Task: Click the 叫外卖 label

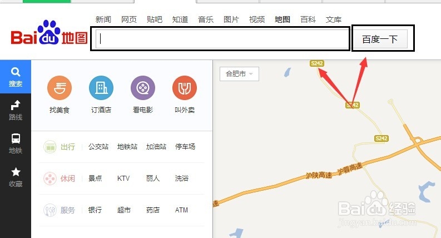Action: tap(185, 110)
